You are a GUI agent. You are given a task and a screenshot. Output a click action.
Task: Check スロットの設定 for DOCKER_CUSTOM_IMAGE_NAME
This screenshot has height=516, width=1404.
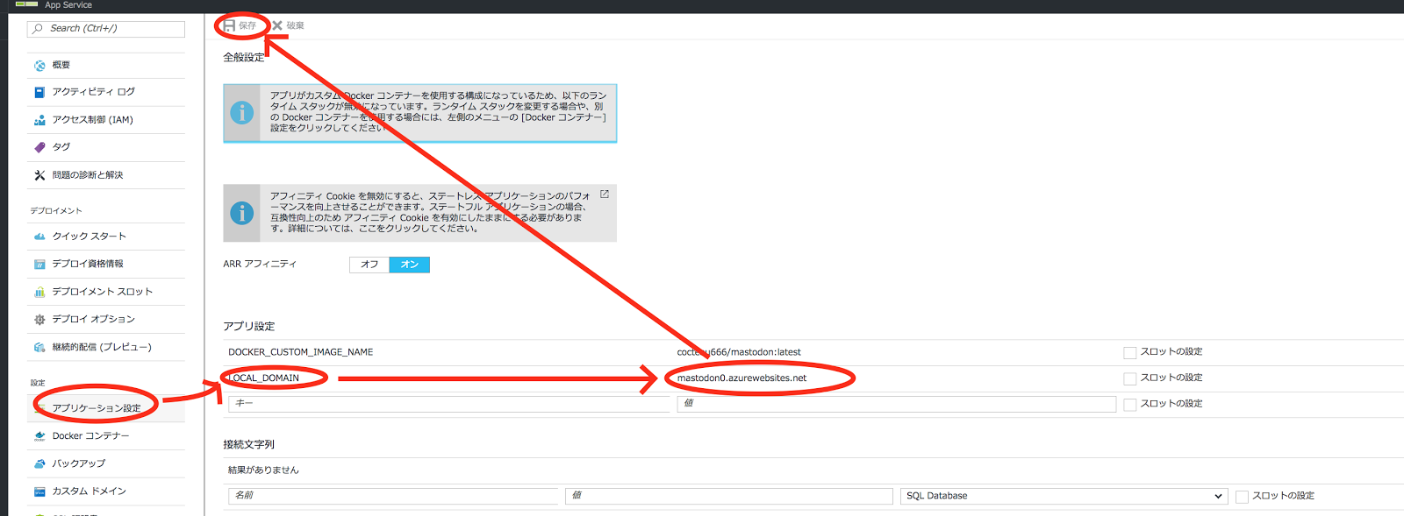point(1130,352)
